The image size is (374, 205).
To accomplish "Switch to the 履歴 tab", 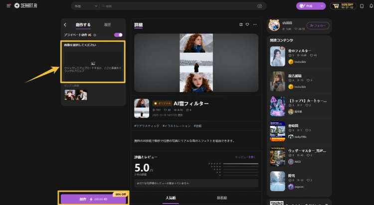I will coord(107,24).
